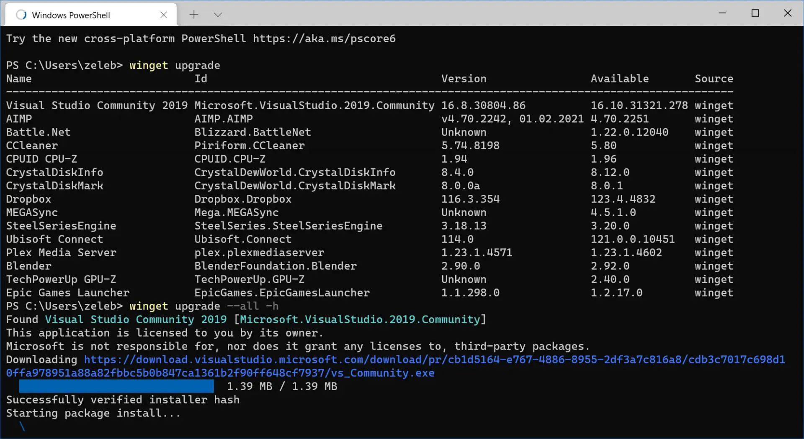Close the terminal window
Image resolution: width=804 pixels, height=439 pixels.
[x=788, y=13]
